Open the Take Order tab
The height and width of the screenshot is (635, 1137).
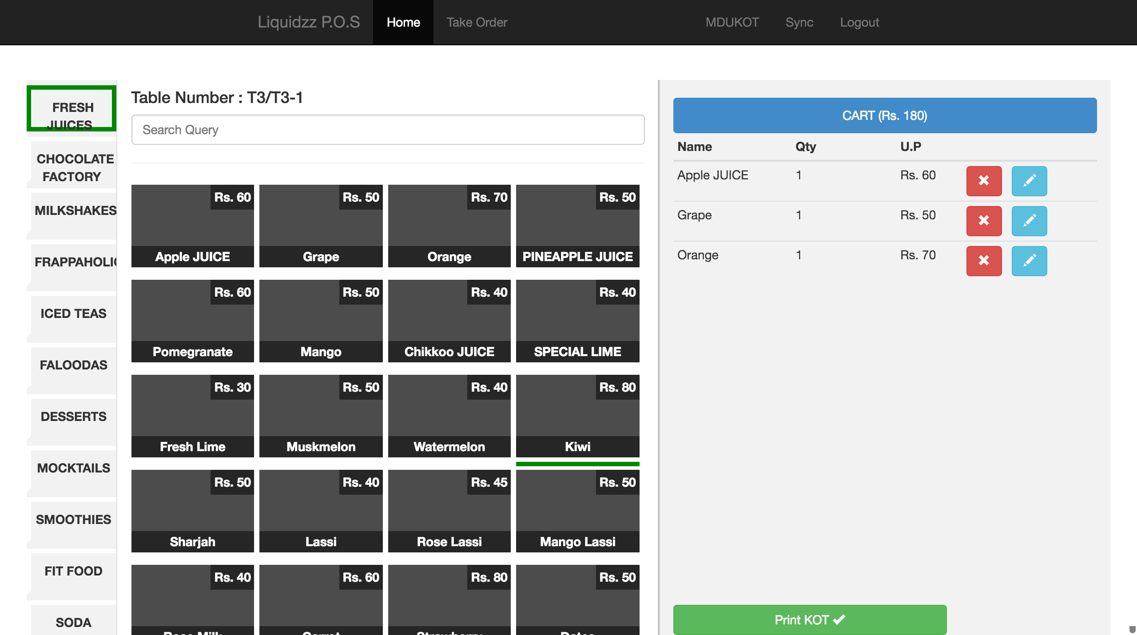point(477,22)
